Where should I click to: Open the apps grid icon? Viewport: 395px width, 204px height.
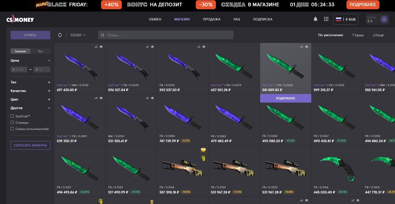(326, 19)
